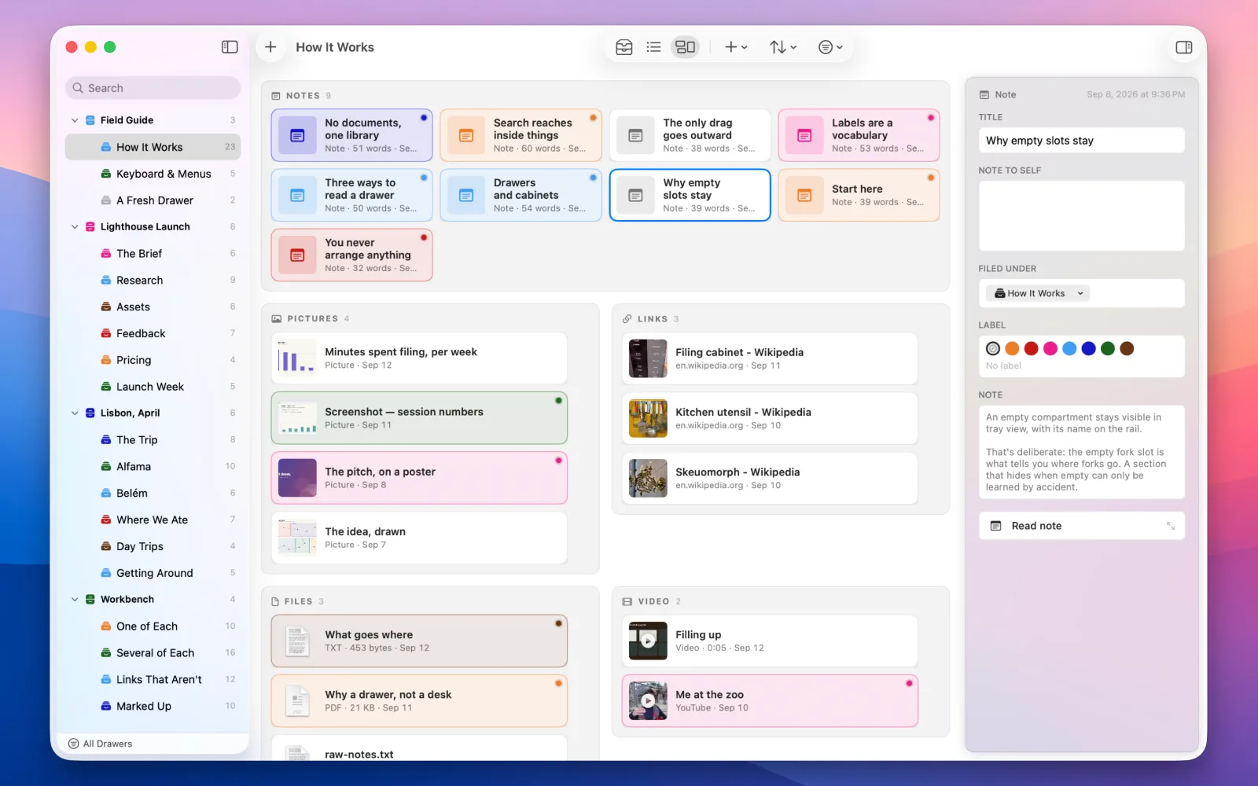This screenshot has height=786, width=1258.
Task: Choose the dark blue label color
Action: (1088, 348)
